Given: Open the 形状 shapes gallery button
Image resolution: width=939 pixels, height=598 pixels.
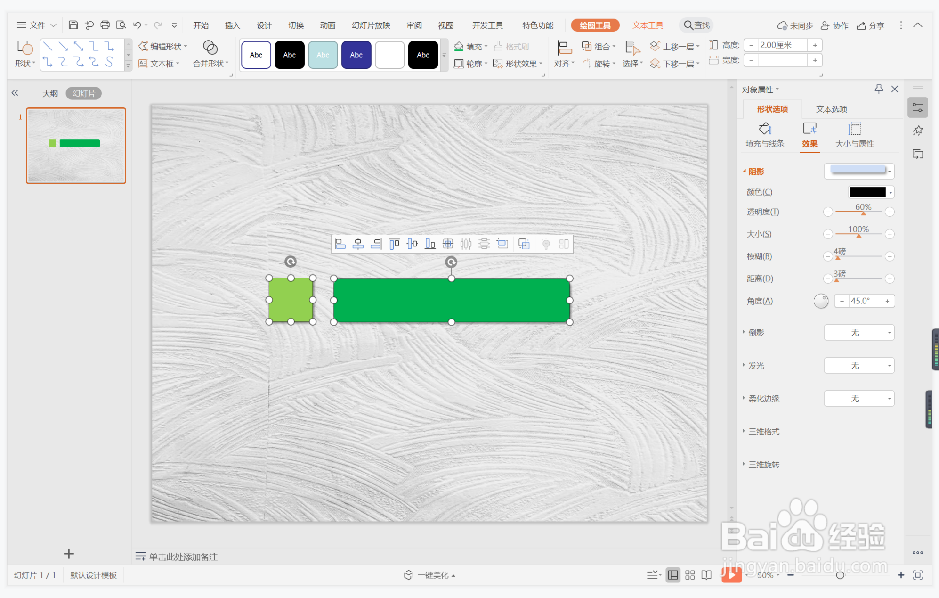Looking at the screenshot, I should (x=25, y=54).
